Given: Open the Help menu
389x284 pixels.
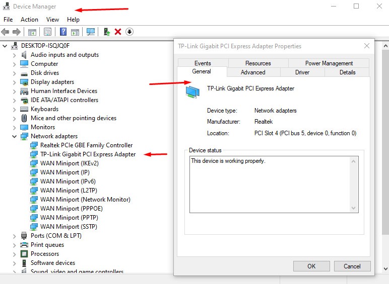Looking at the screenshot, I should click(x=73, y=20).
